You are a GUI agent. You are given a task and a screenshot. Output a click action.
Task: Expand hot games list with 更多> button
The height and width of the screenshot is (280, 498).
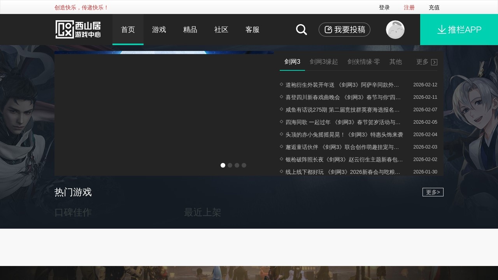433,192
